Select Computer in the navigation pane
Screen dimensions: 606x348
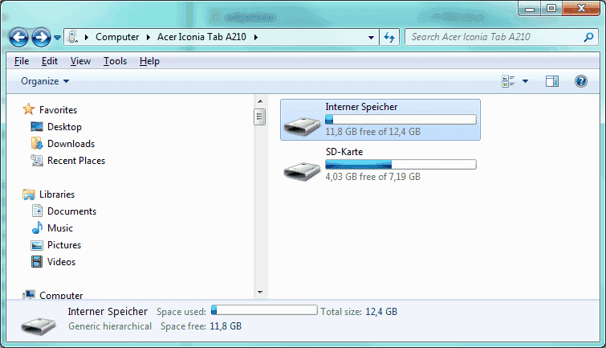61,295
